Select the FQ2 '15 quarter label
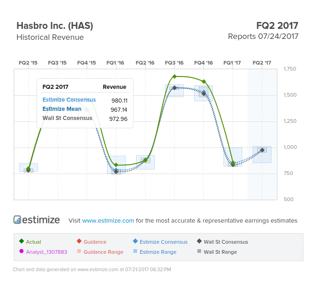Viewport: 313px width, 284px height. tap(28, 63)
